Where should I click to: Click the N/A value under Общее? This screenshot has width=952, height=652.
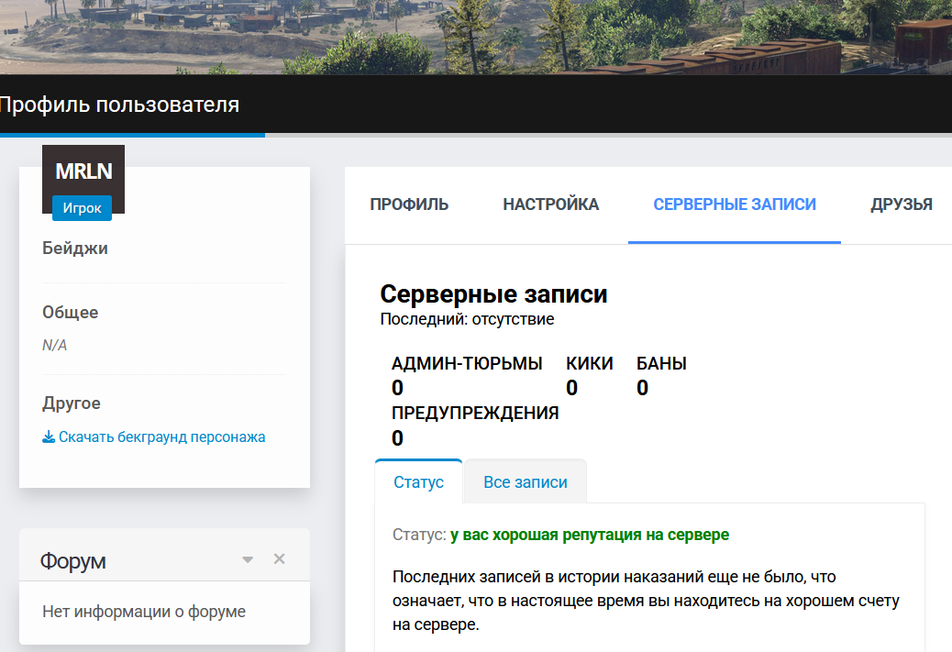(x=55, y=346)
